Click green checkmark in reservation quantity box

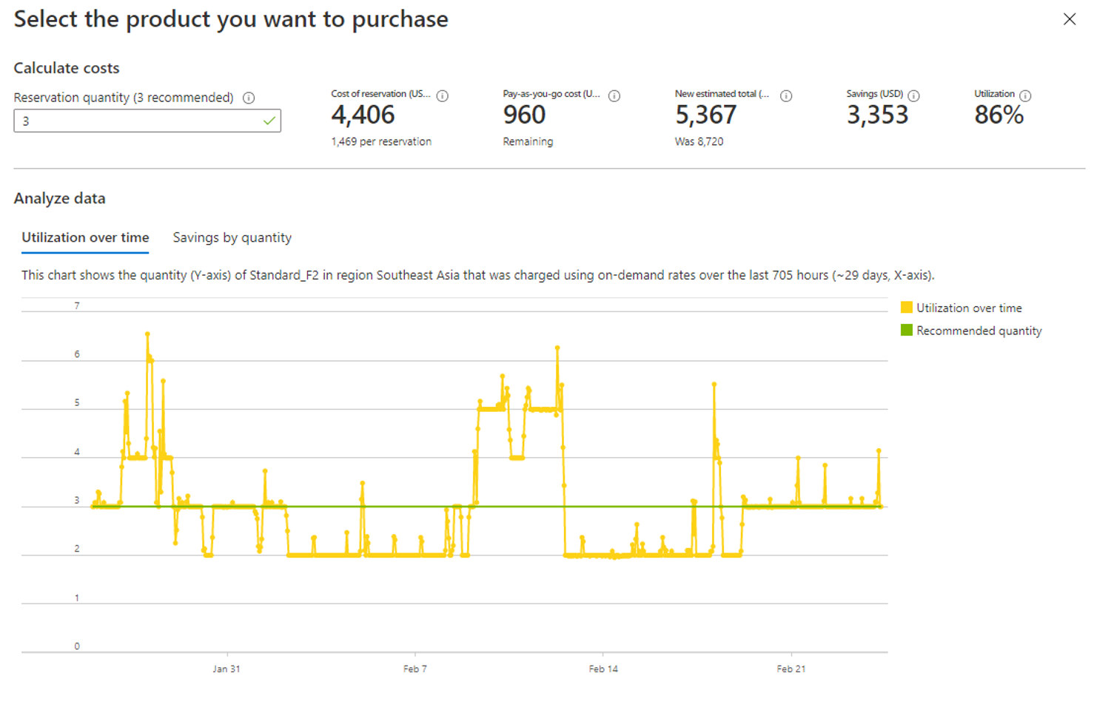click(269, 121)
